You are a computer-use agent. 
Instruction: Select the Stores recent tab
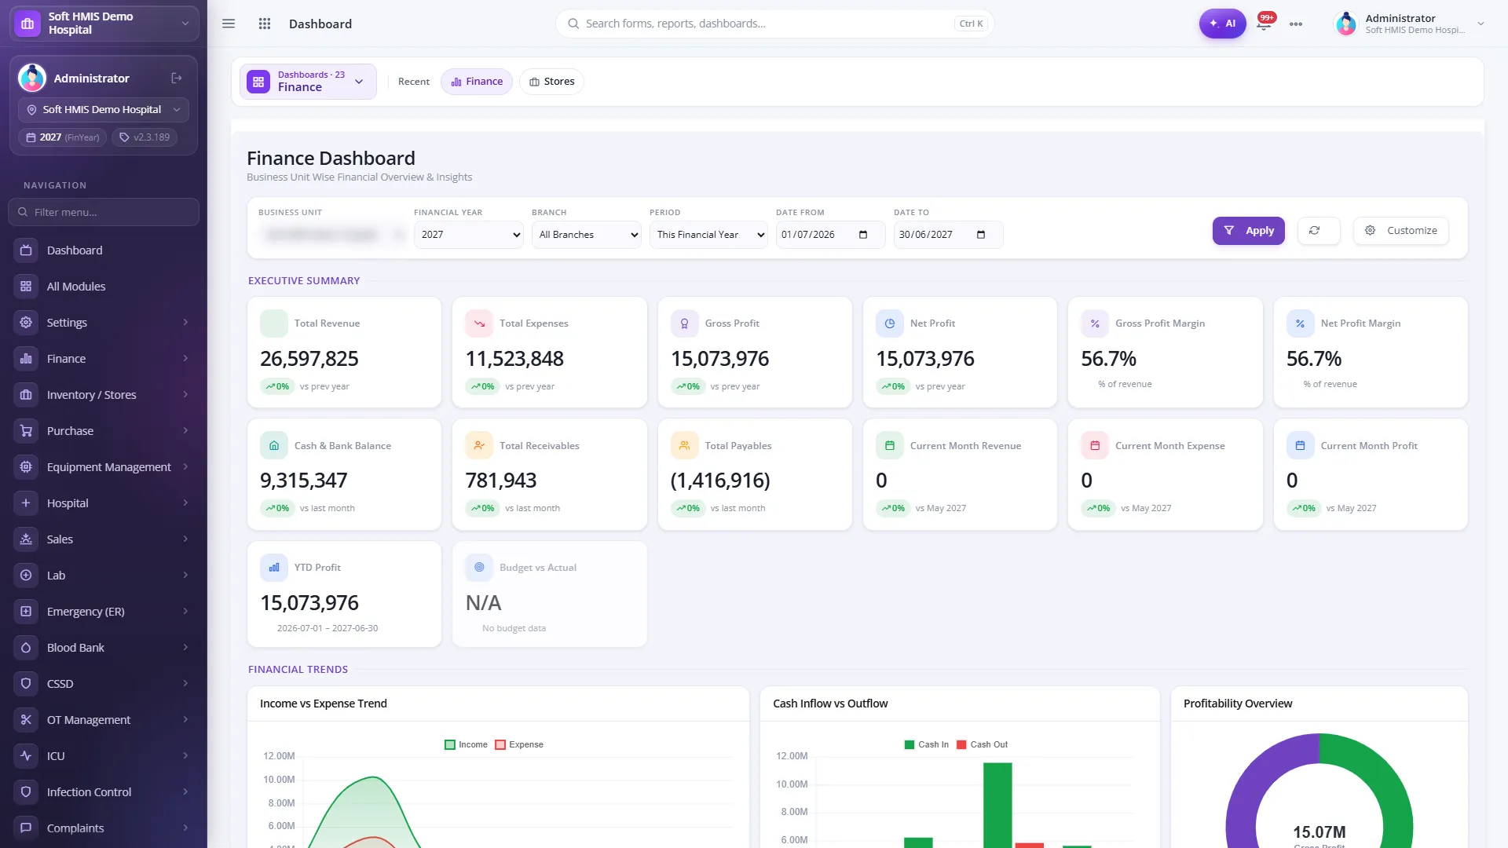pos(551,82)
